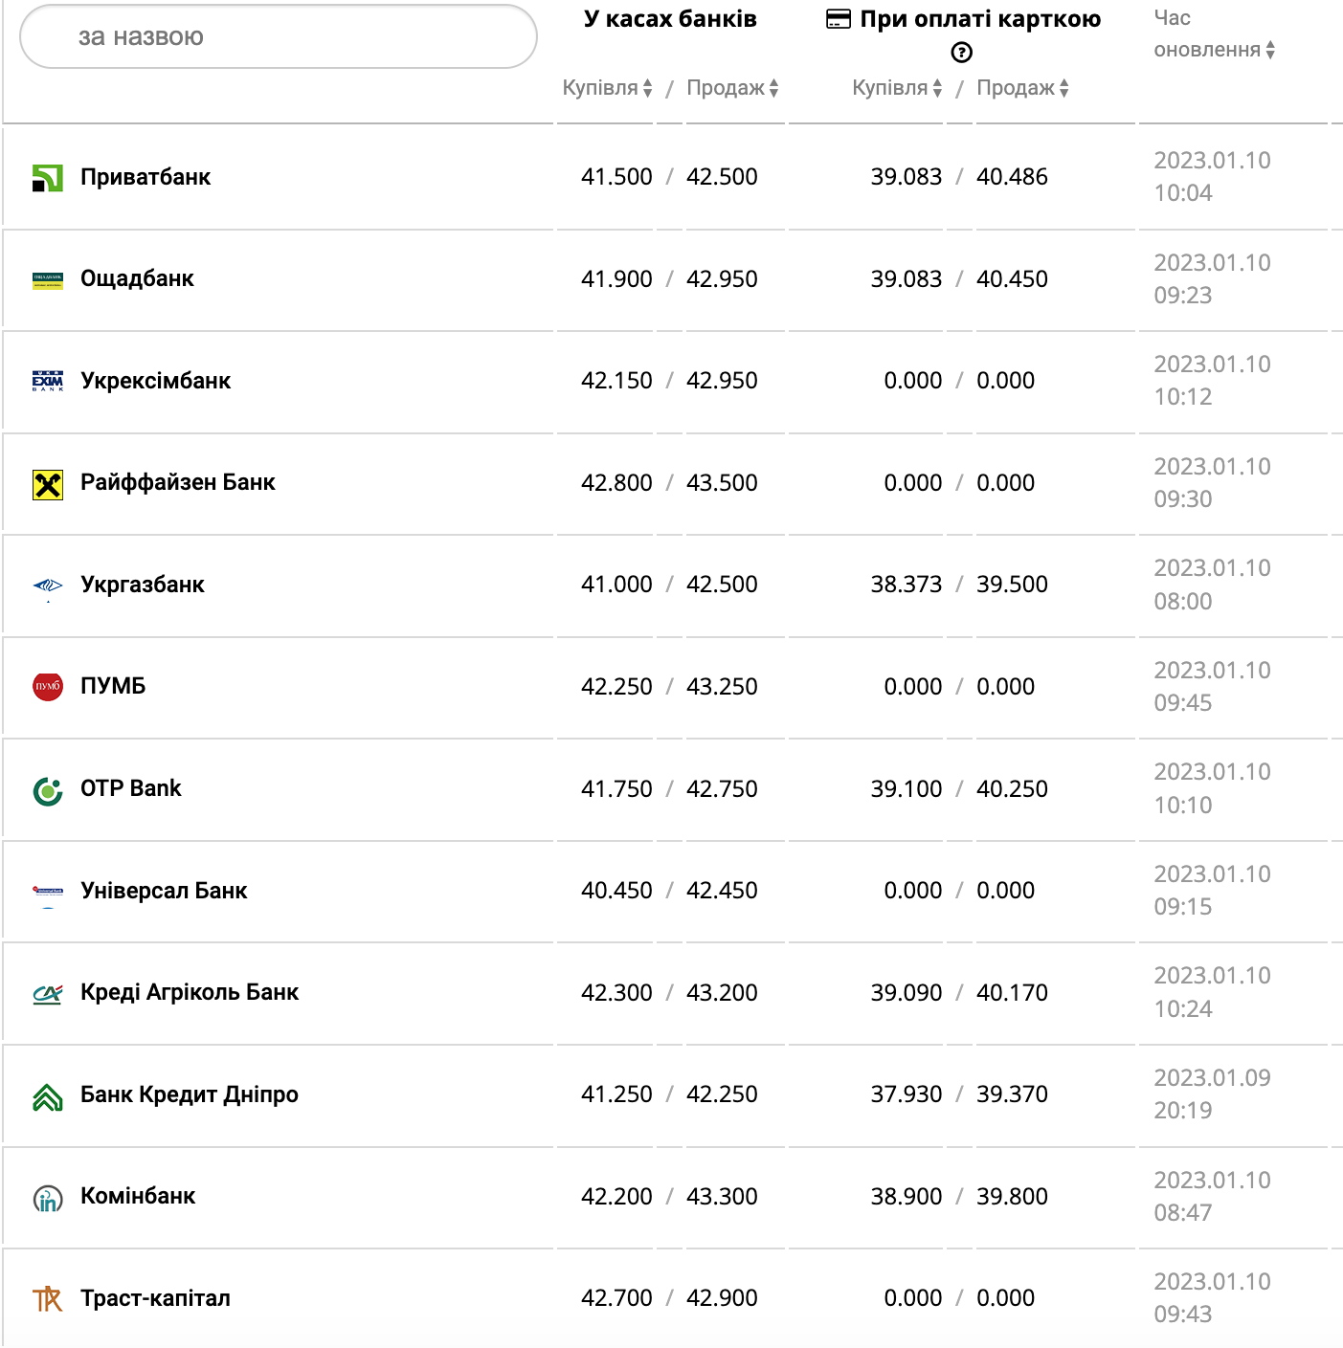1343x1348 pixels.
Task: Click the Банк Кредит Дніпро logo
Action: [47, 1096]
